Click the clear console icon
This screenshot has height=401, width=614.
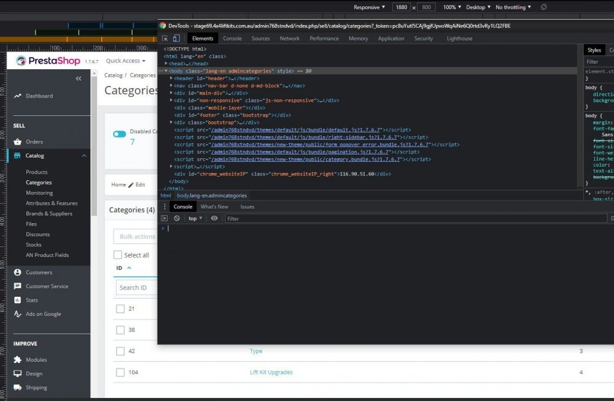(x=176, y=218)
